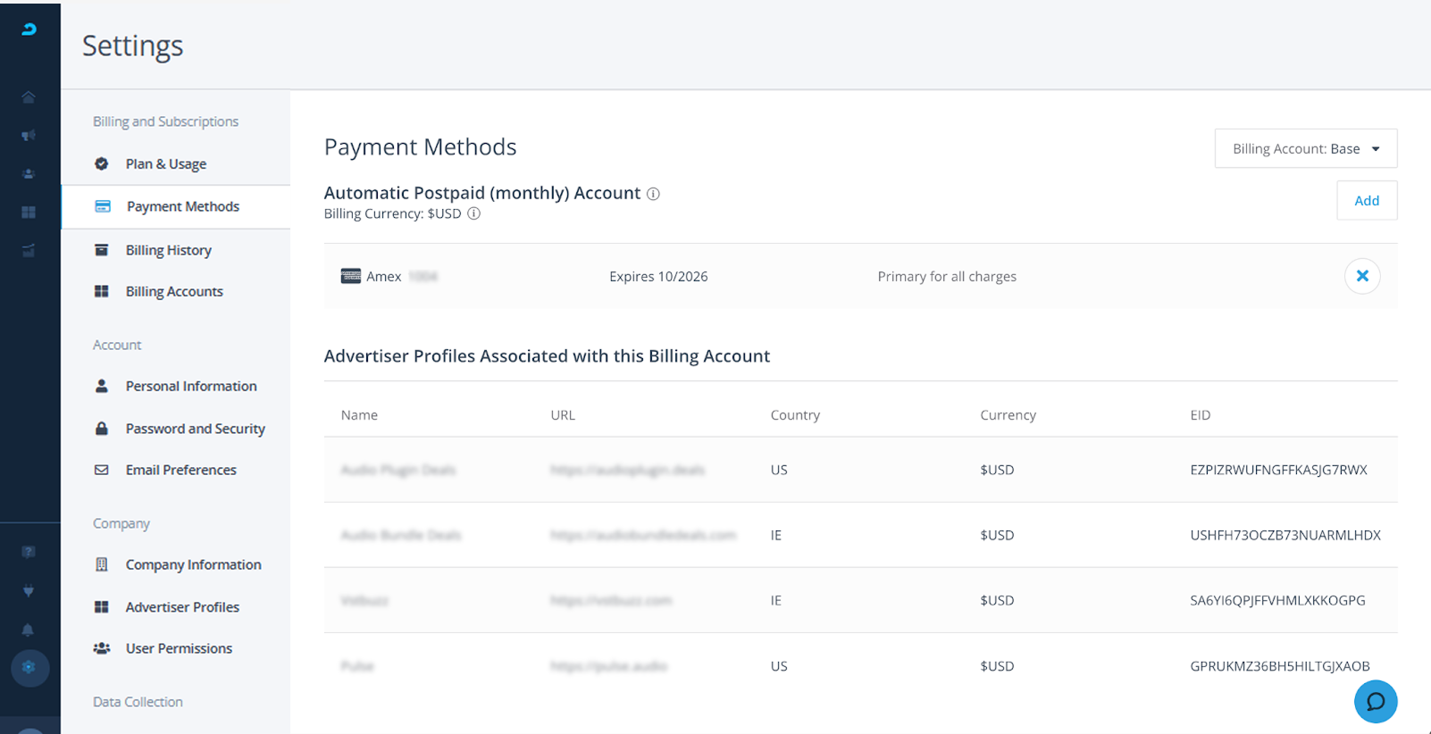Select Email Preferences in sidebar
This screenshot has width=1431, height=734.
pyautogui.click(x=180, y=470)
